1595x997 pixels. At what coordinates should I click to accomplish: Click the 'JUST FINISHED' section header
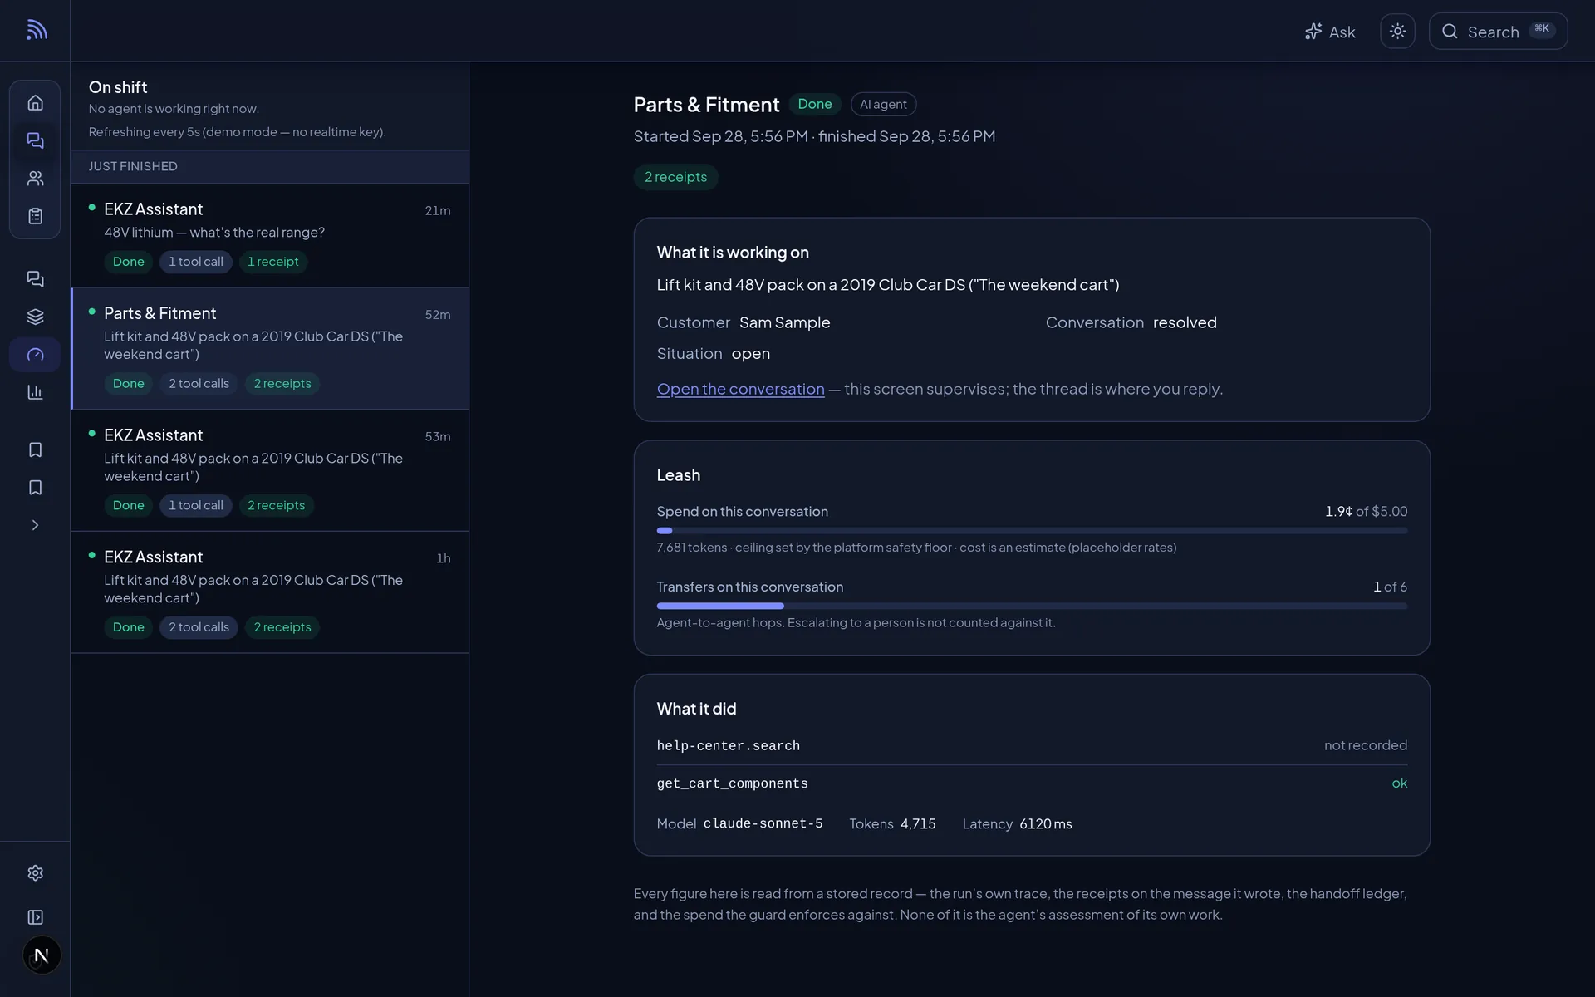270,166
